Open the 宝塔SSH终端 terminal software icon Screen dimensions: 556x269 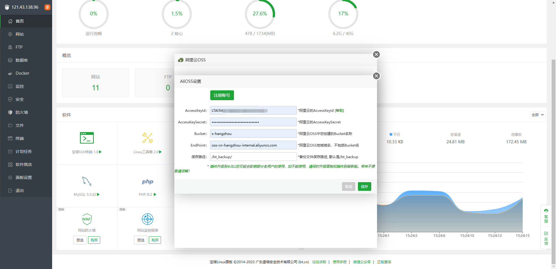click(87, 138)
